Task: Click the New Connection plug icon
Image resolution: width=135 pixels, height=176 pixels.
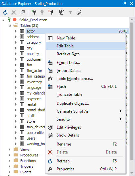Action: point(34,12)
